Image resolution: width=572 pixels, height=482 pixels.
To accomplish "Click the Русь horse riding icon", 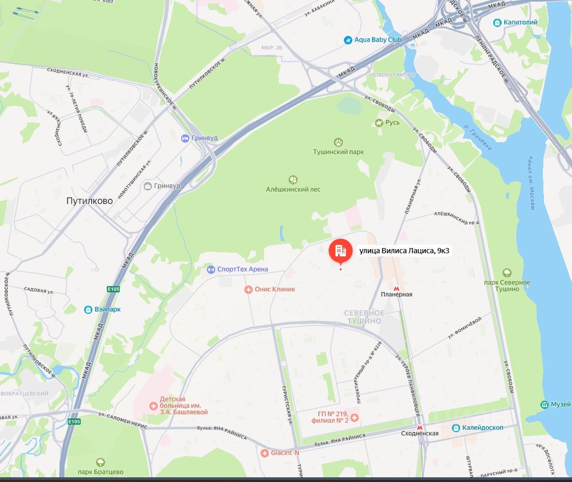I will click(379, 123).
